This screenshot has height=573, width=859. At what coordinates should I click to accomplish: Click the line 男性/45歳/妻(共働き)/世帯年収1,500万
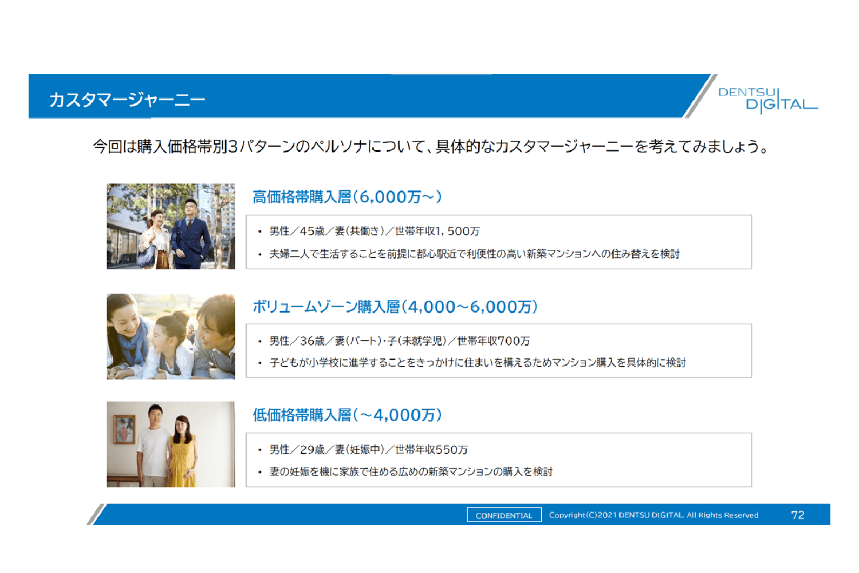point(375,231)
